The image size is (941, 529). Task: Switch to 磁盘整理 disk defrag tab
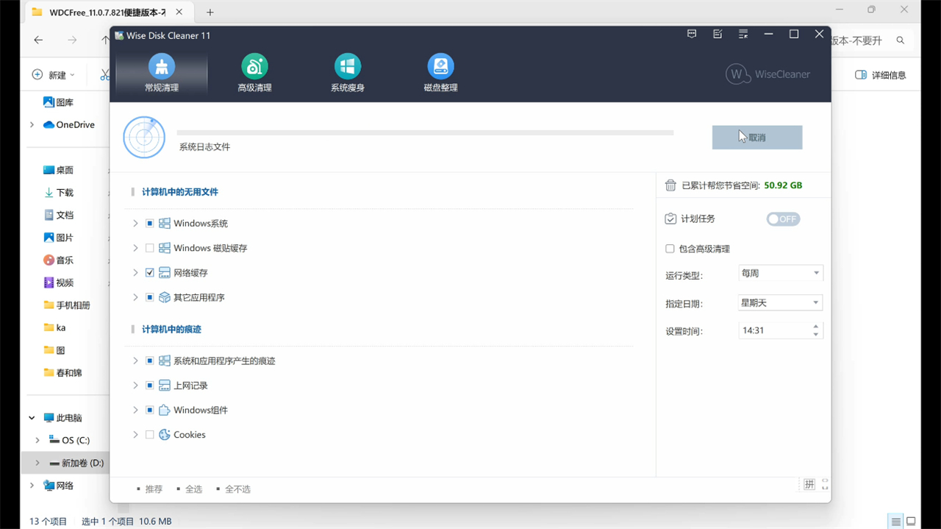[440, 72]
